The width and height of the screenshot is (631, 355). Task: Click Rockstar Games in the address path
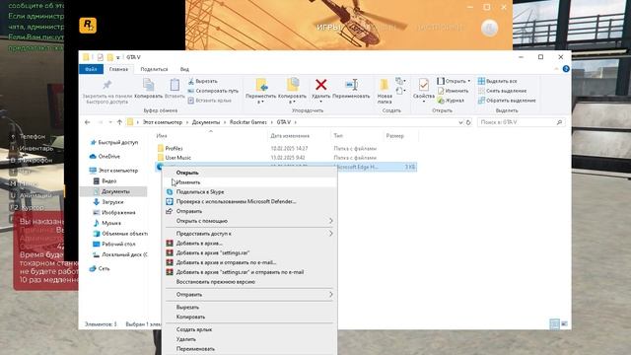[247, 122]
